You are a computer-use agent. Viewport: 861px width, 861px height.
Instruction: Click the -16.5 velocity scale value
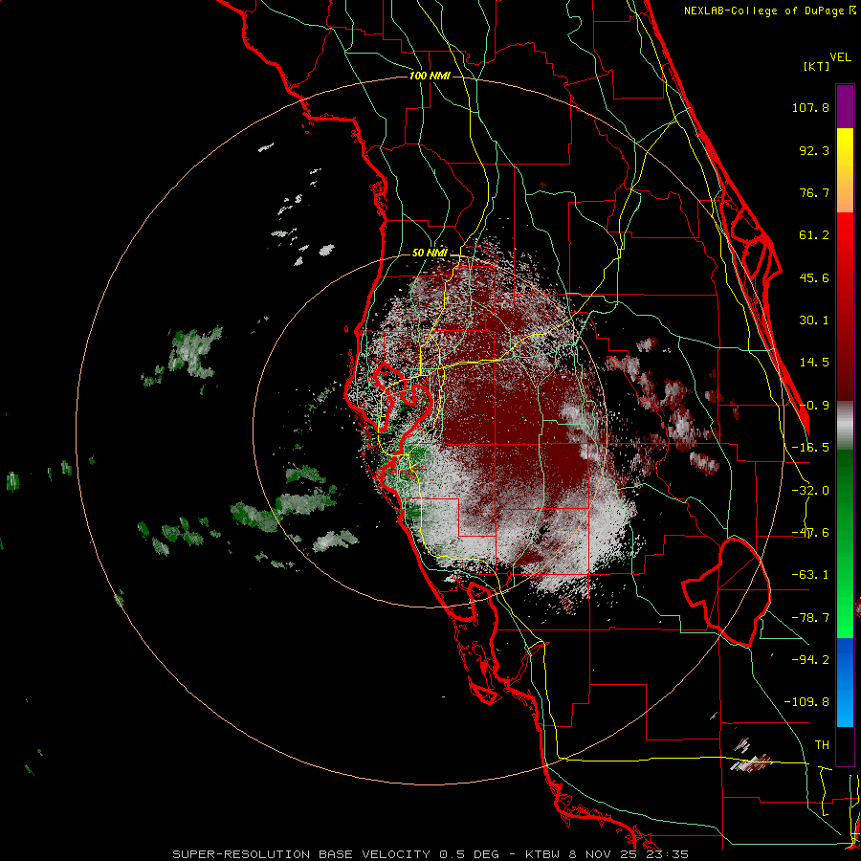click(x=810, y=448)
